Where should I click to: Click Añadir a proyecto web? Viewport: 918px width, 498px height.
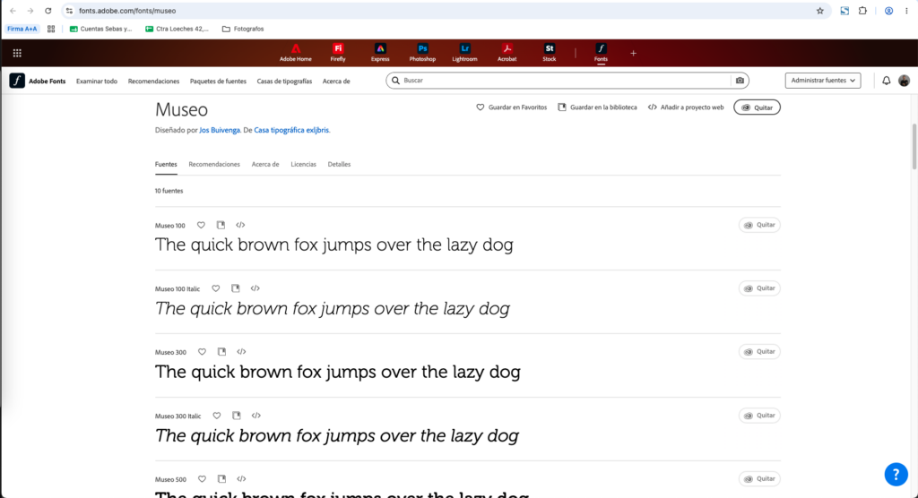click(x=686, y=107)
